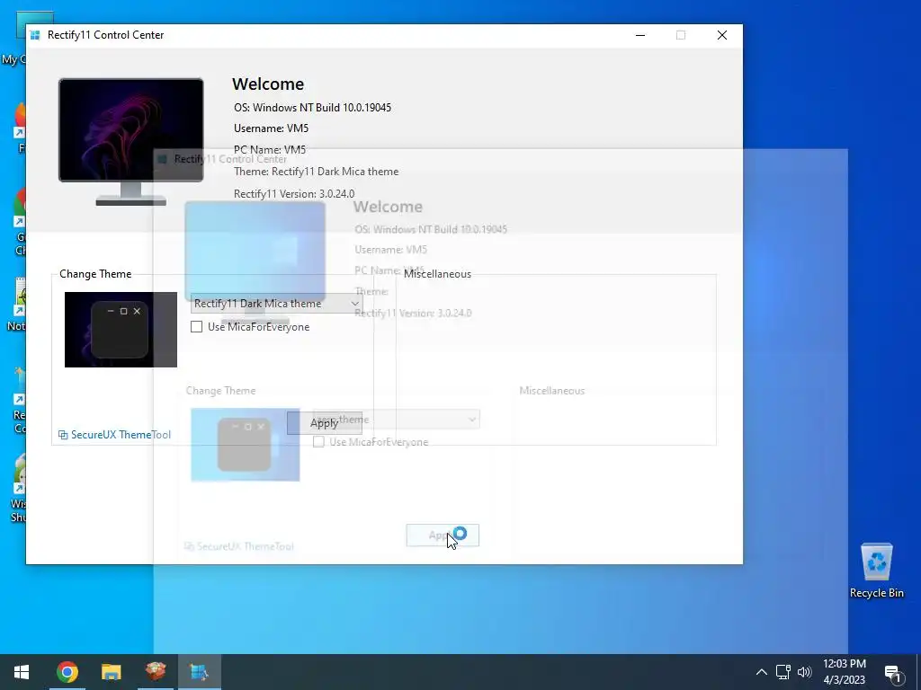Open the clock showing 12:03 PM
This screenshot has height=690, width=921.
[x=844, y=672]
